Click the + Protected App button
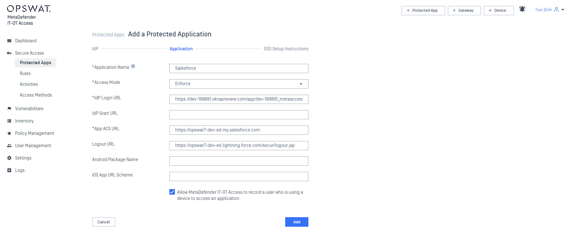576x244 pixels. coord(423,10)
